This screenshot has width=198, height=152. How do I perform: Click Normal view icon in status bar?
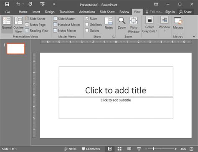coord(110,149)
